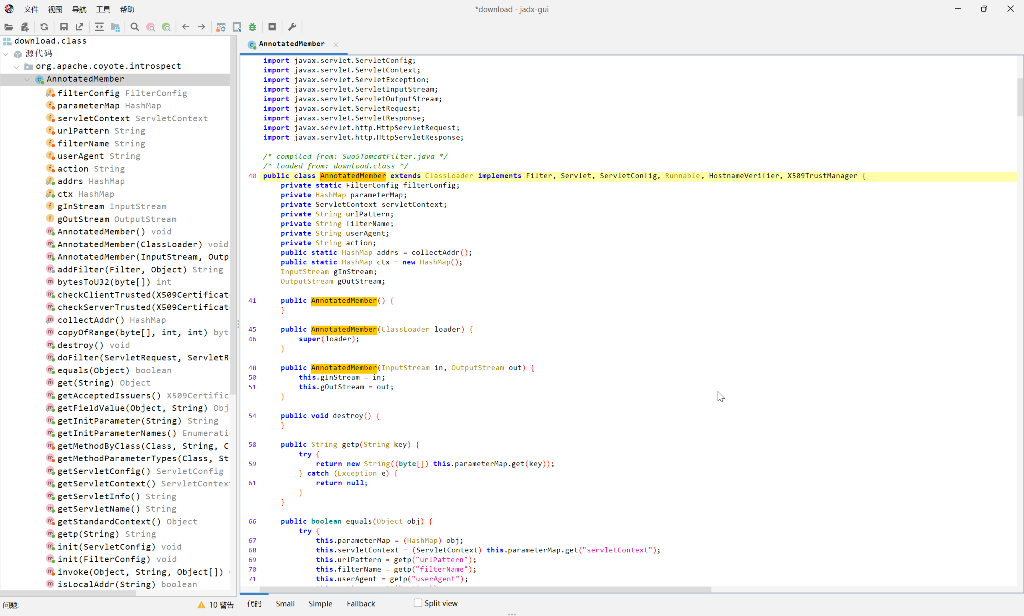
Task: Switch to the Fallback view tab
Action: point(361,604)
